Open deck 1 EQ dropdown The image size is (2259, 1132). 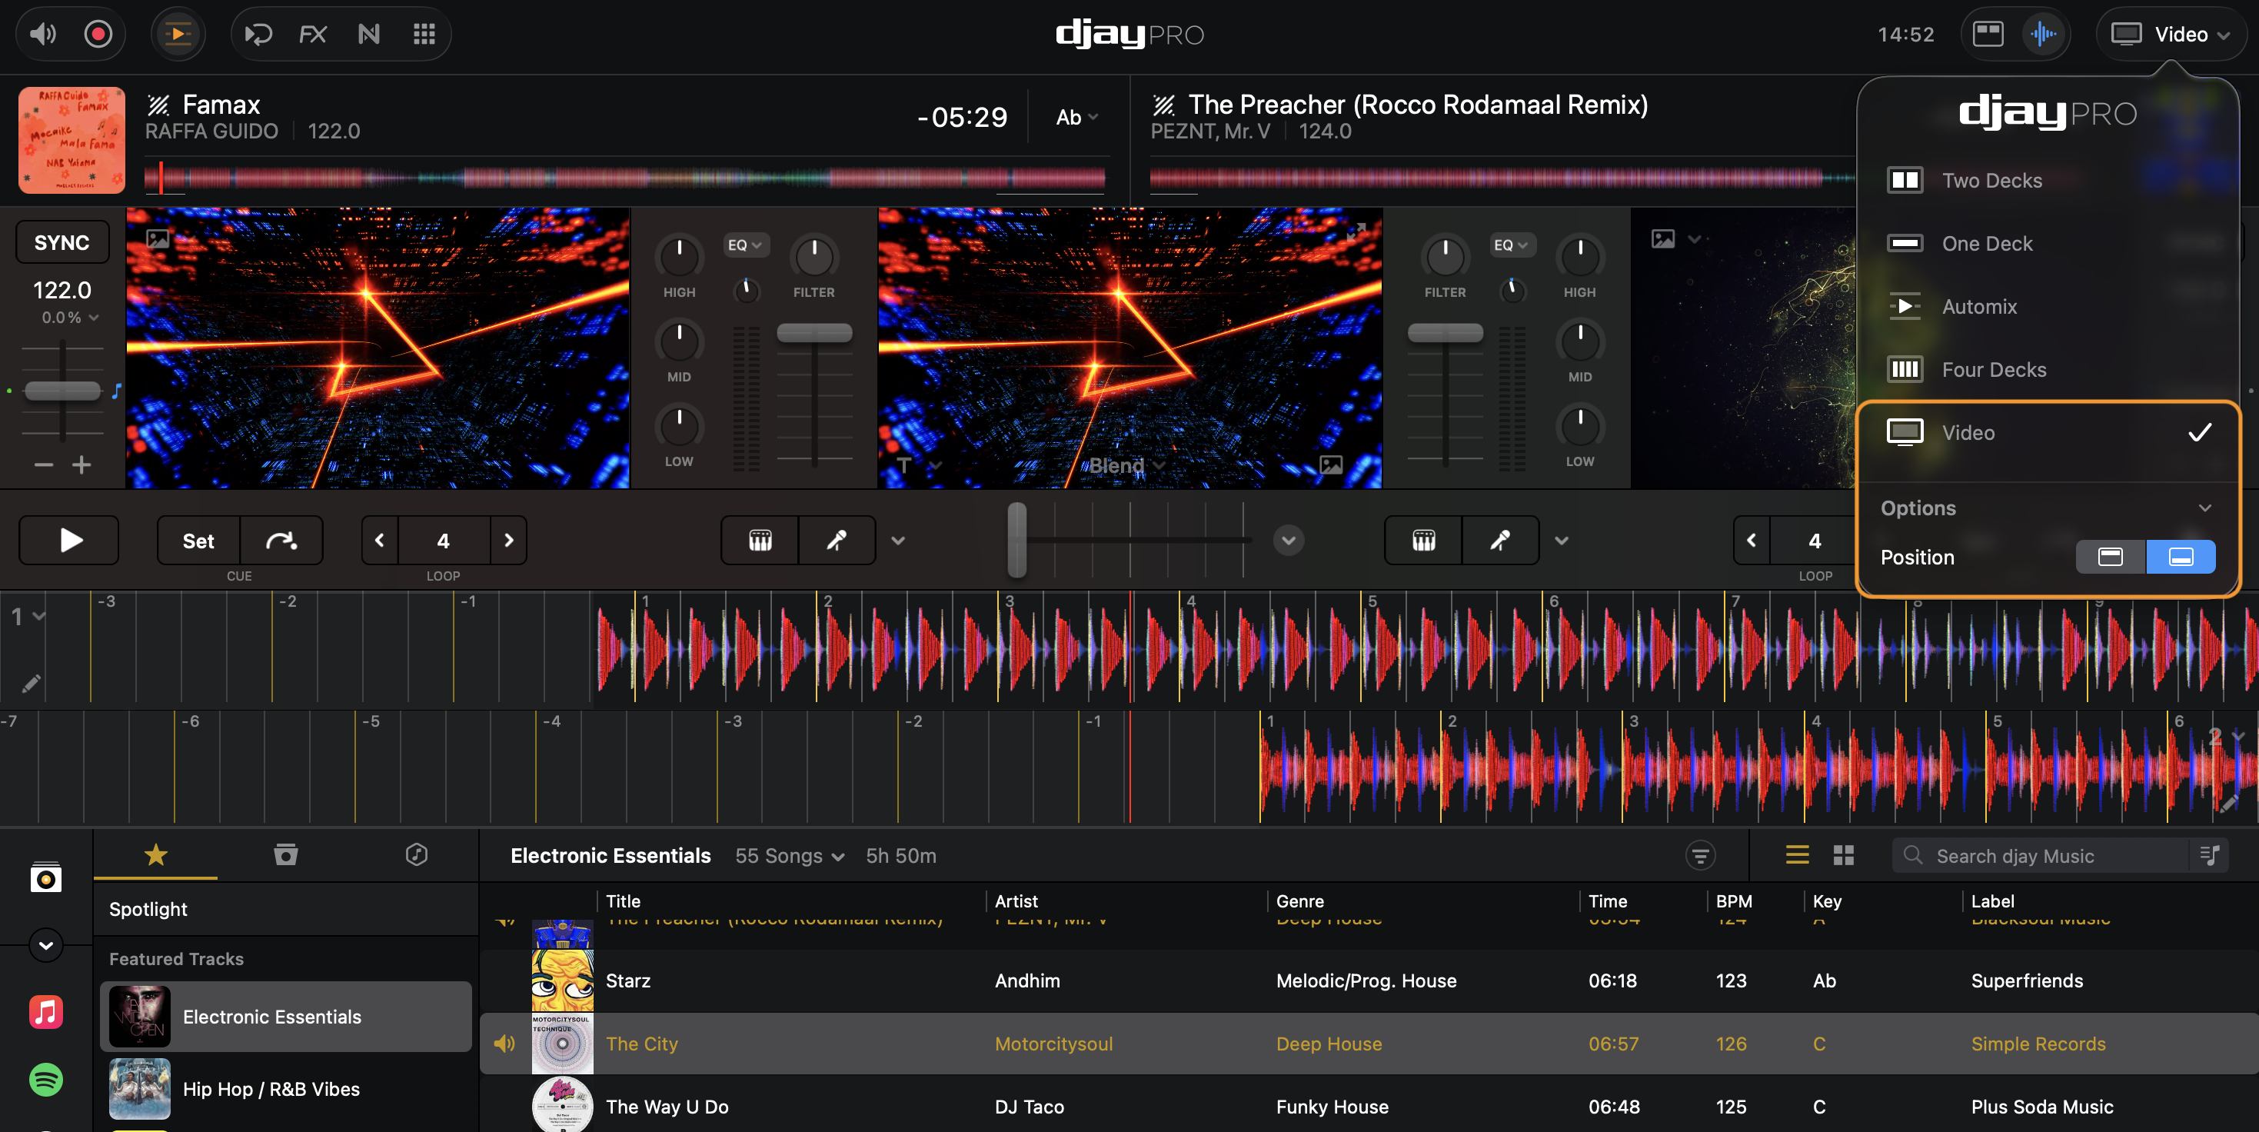pos(744,245)
